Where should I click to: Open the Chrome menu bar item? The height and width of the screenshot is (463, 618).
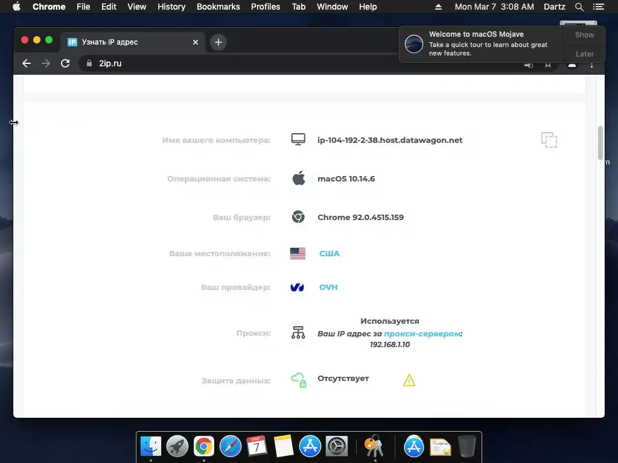coord(49,7)
